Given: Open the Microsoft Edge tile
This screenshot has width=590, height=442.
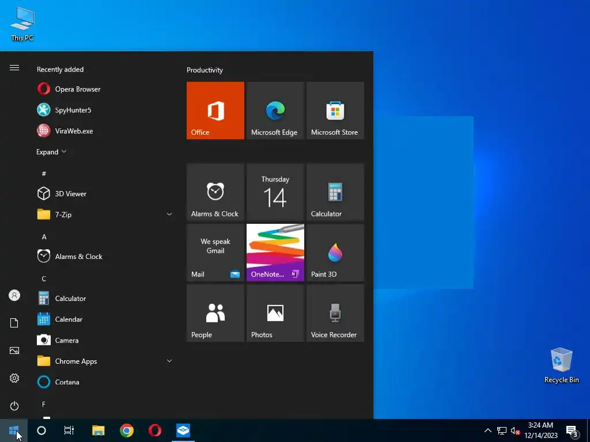Looking at the screenshot, I should pos(275,110).
